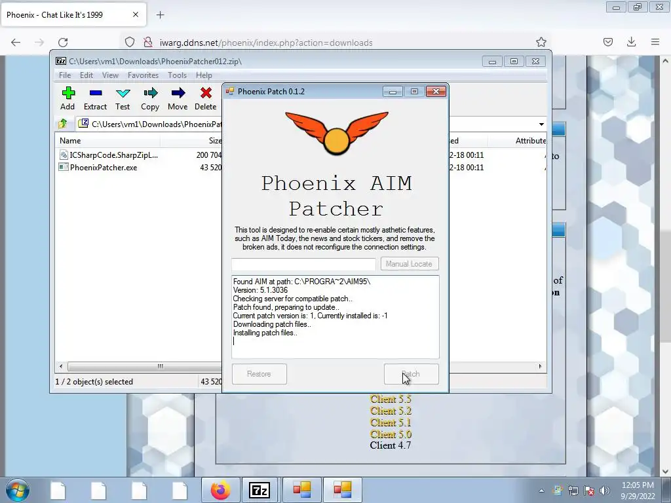Click the Windows Start button
The height and width of the screenshot is (503, 671).
(x=18, y=490)
